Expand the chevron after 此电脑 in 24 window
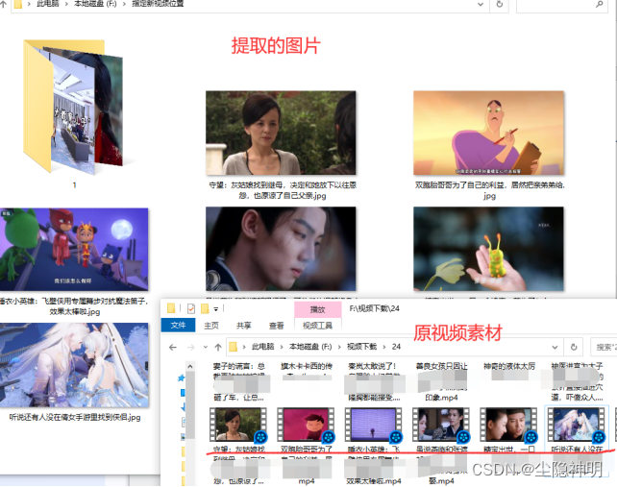This screenshot has height=487, width=617. pyautogui.click(x=282, y=347)
